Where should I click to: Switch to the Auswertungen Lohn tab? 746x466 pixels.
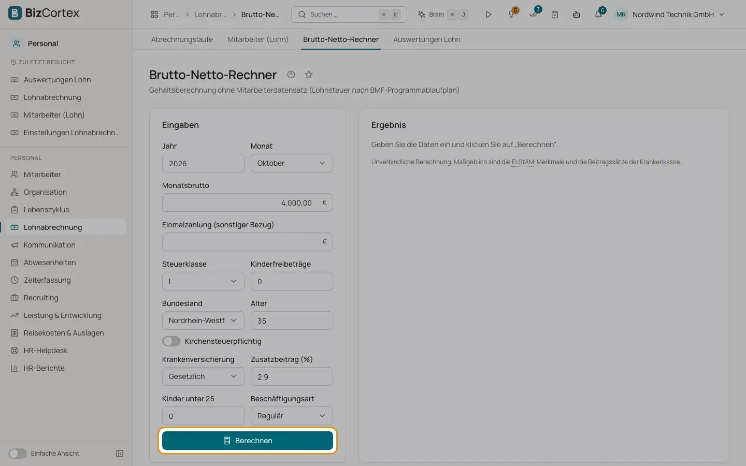pos(427,39)
